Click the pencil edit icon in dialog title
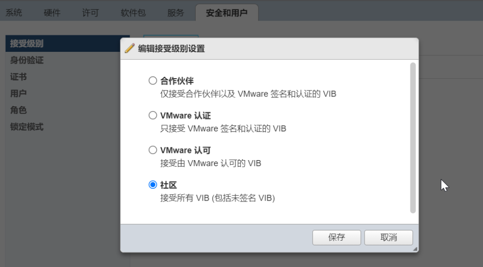Viewport: 483px width, 267px height. 130,49
